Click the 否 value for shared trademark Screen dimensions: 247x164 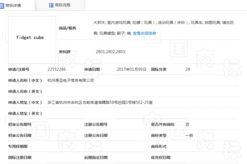coord(187,124)
